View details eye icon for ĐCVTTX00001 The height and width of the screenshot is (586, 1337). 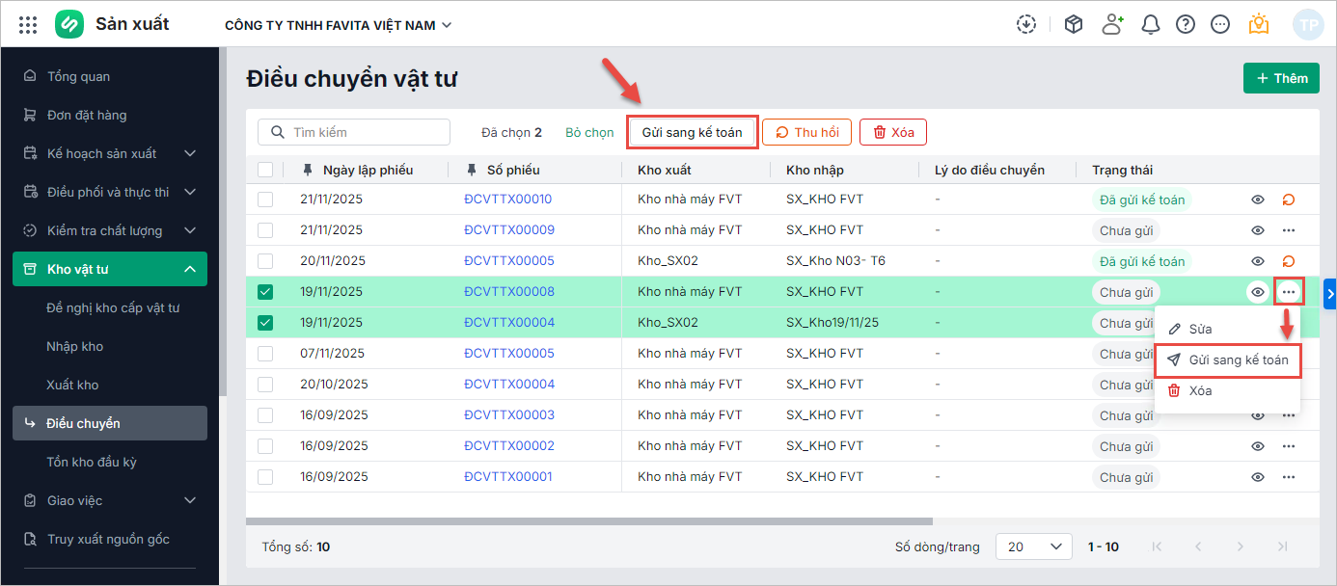1258,477
